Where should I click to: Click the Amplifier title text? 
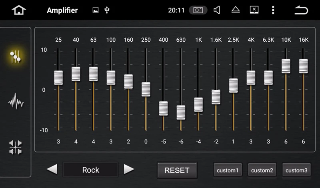[62, 10]
